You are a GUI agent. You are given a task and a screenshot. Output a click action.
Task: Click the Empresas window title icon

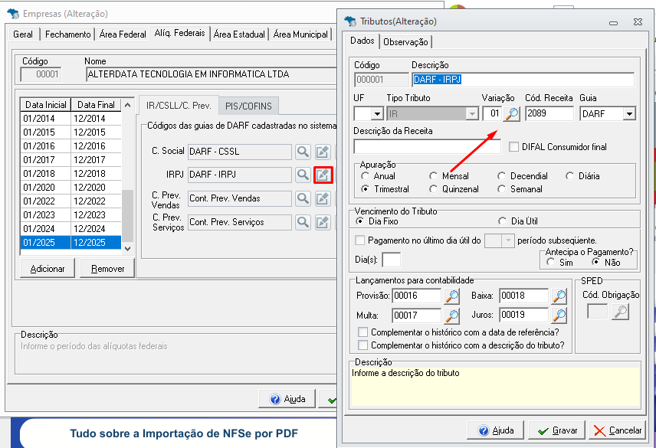(x=13, y=14)
